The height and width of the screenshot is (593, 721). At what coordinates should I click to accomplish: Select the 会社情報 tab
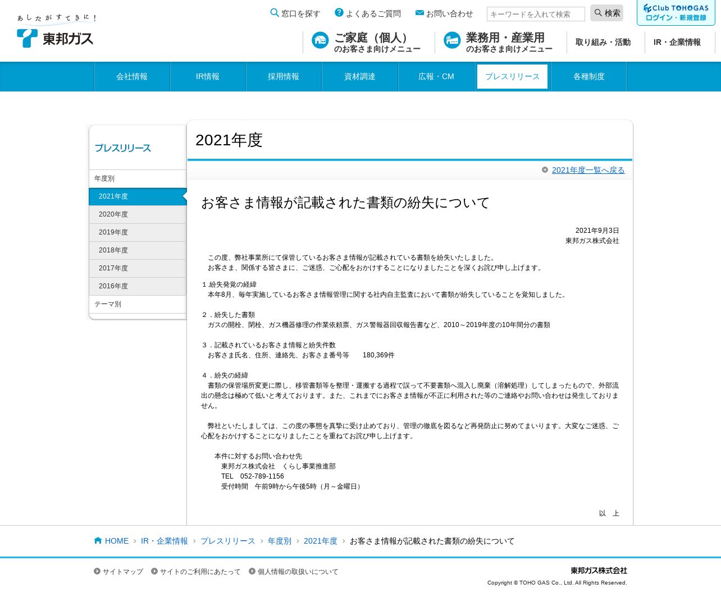tap(132, 76)
